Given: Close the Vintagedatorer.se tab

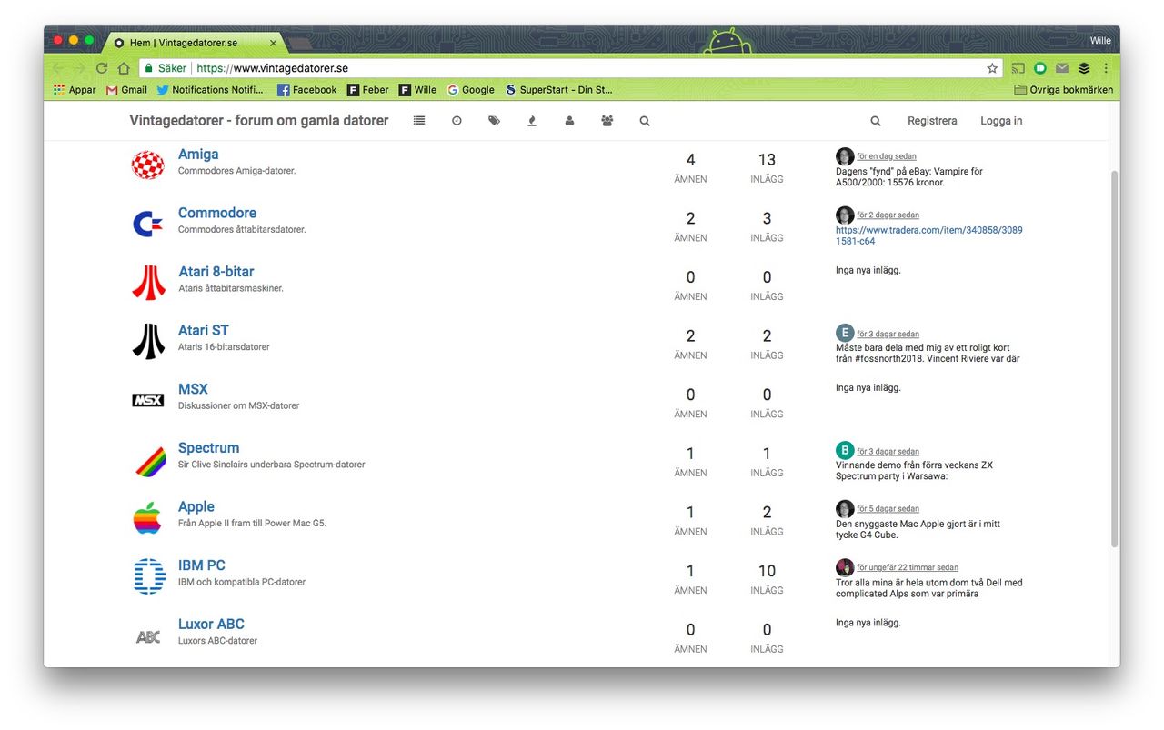Looking at the screenshot, I should (274, 43).
